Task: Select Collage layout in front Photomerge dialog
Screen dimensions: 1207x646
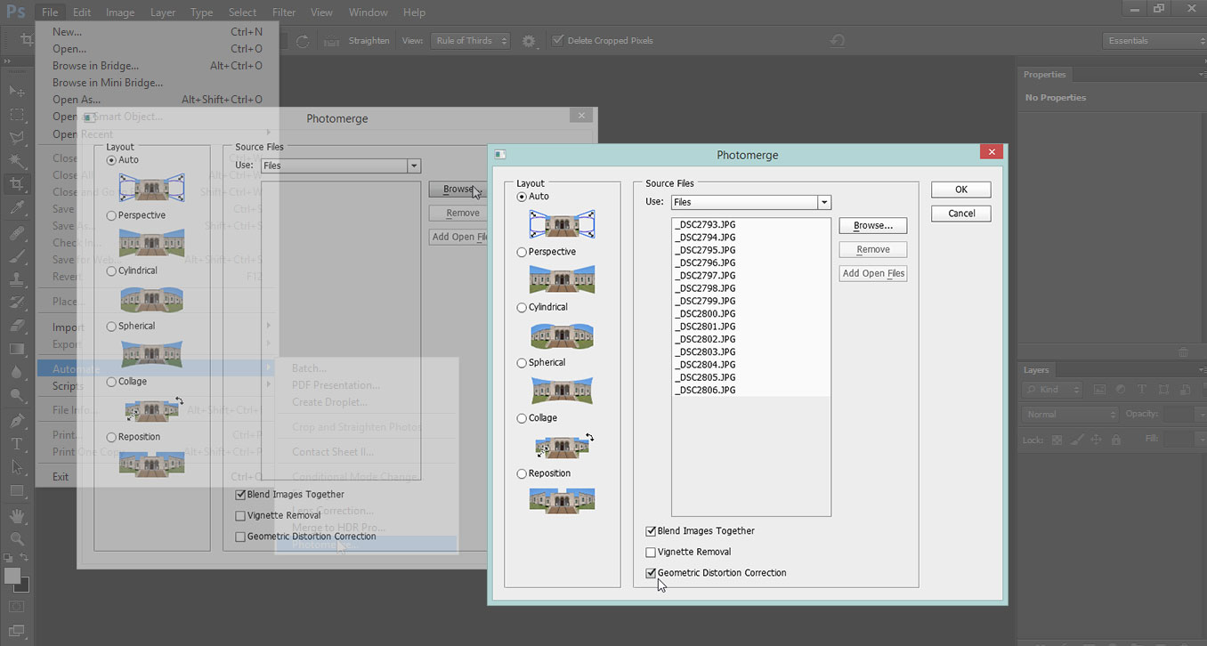Action: pyautogui.click(x=522, y=418)
